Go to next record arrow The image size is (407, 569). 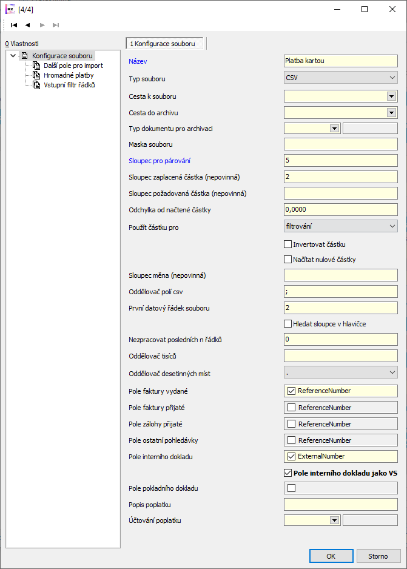(42, 25)
